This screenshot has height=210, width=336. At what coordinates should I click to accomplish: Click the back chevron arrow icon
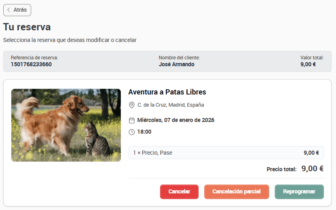(9, 10)
